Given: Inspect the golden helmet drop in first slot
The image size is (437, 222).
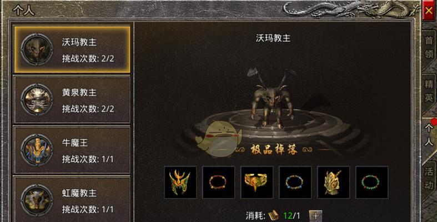Looking at the screenshot, I should (180, 183).
